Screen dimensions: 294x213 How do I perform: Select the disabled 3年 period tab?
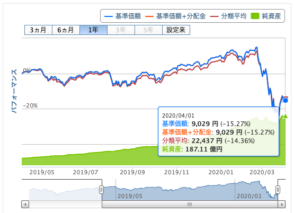click(x=121, y=30)
